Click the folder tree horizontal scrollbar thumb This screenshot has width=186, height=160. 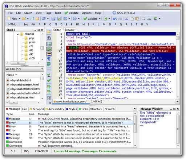[18, 63]
